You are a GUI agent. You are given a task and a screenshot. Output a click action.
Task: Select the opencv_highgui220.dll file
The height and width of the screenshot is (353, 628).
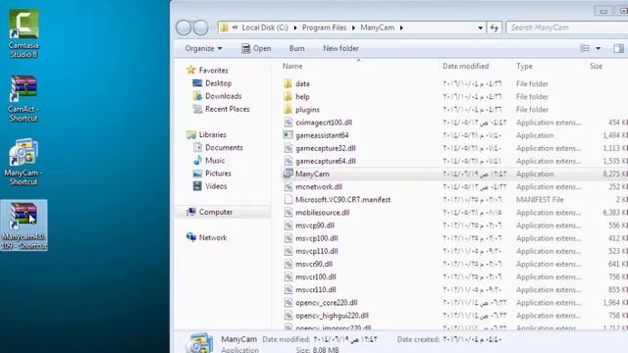[332, 316]
